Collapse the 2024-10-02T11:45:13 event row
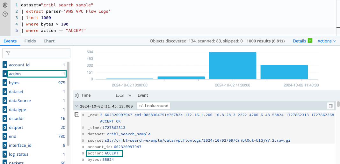The height and width of the screenshot is (164, 340). point(76,106)
